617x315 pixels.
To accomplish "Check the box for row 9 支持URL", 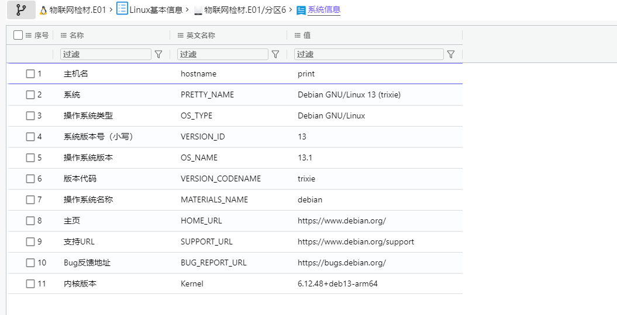I will [30, 242].
